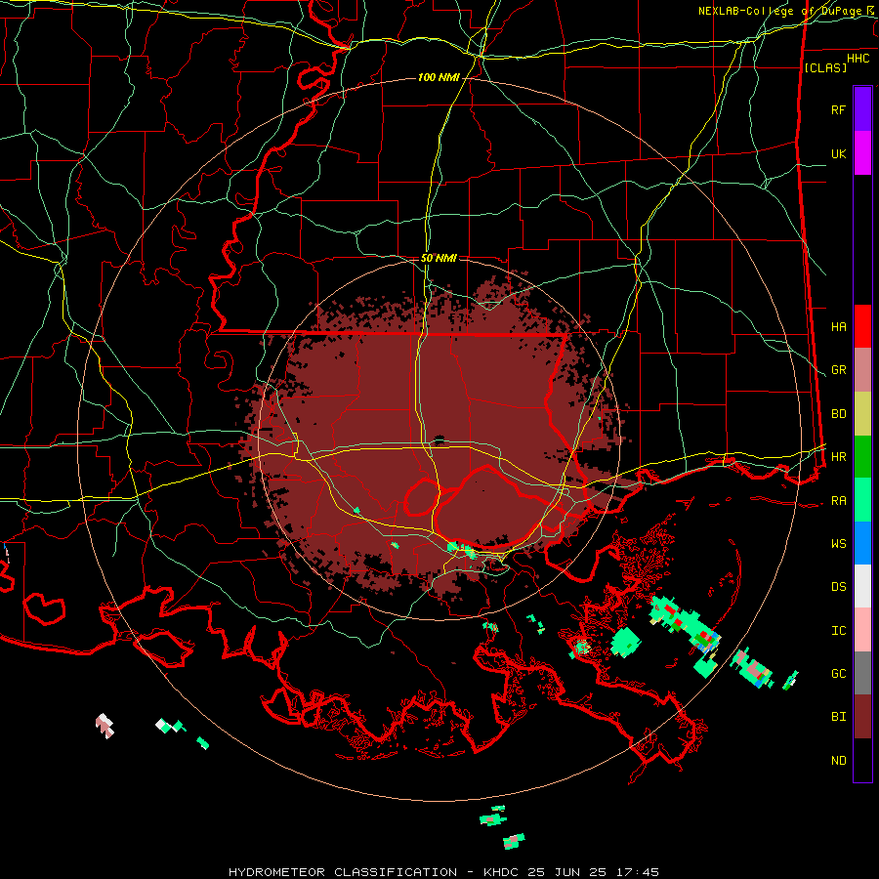Click the magenta UK color swatch in legend
The height and width of the screenshot is (879, 879).
(x=862, y=153)
